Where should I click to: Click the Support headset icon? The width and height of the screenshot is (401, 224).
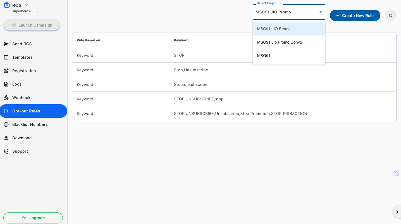point(6,151)
